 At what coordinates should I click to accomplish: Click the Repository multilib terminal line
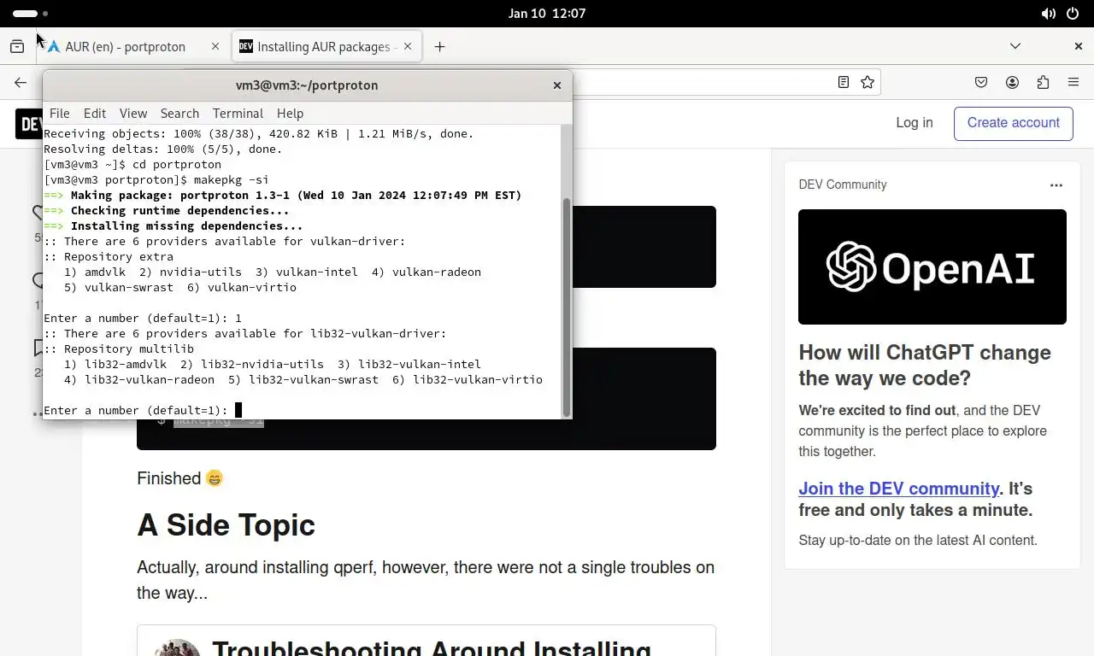coord(119,348)
